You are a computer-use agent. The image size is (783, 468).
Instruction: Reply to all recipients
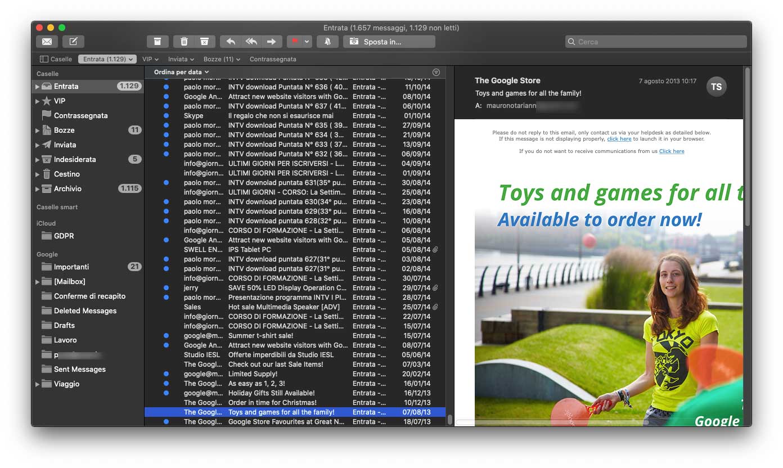click(251, 42)
